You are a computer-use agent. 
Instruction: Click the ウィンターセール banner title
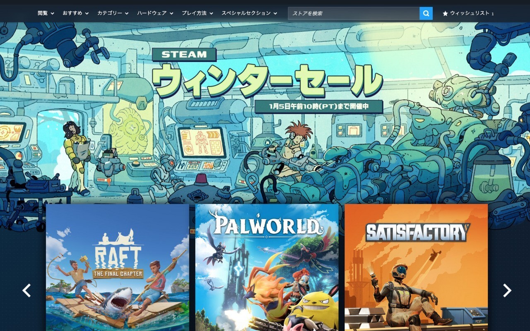coord(267,81)
